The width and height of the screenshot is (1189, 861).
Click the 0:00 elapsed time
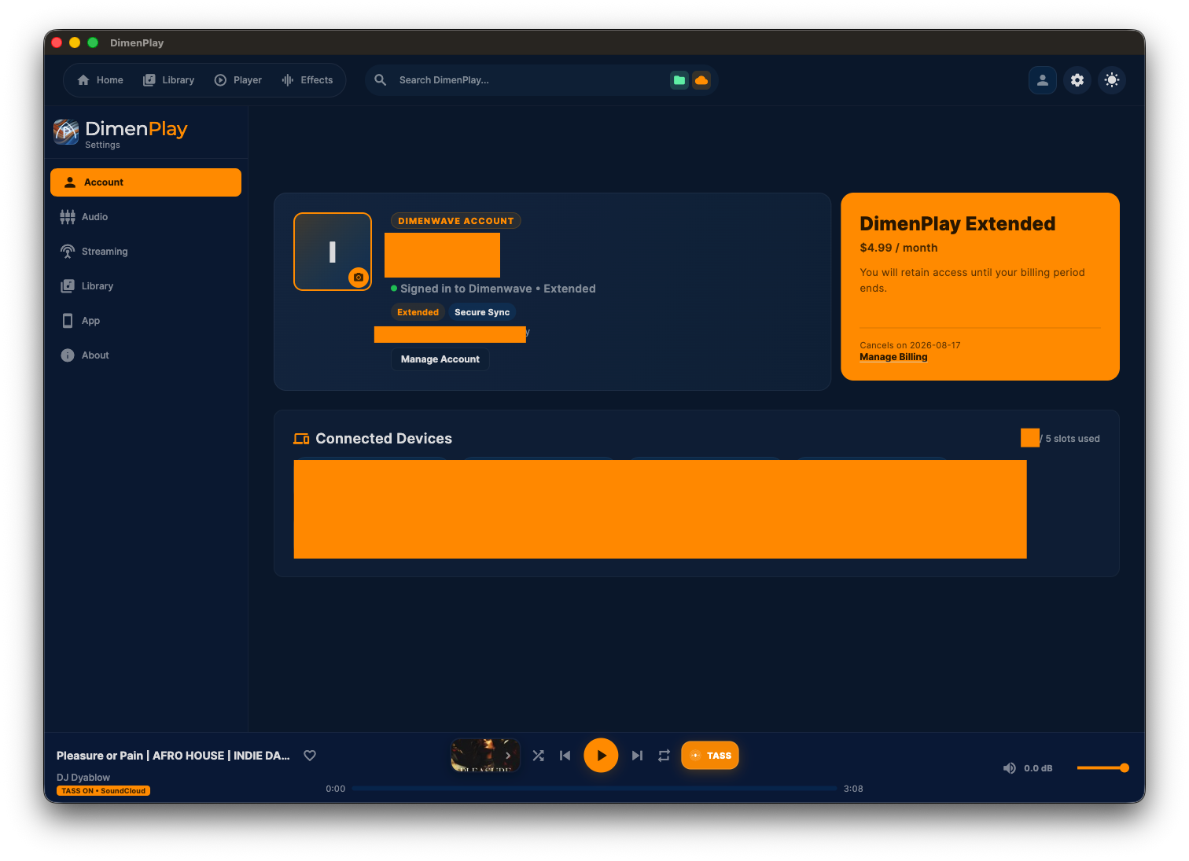336,789
